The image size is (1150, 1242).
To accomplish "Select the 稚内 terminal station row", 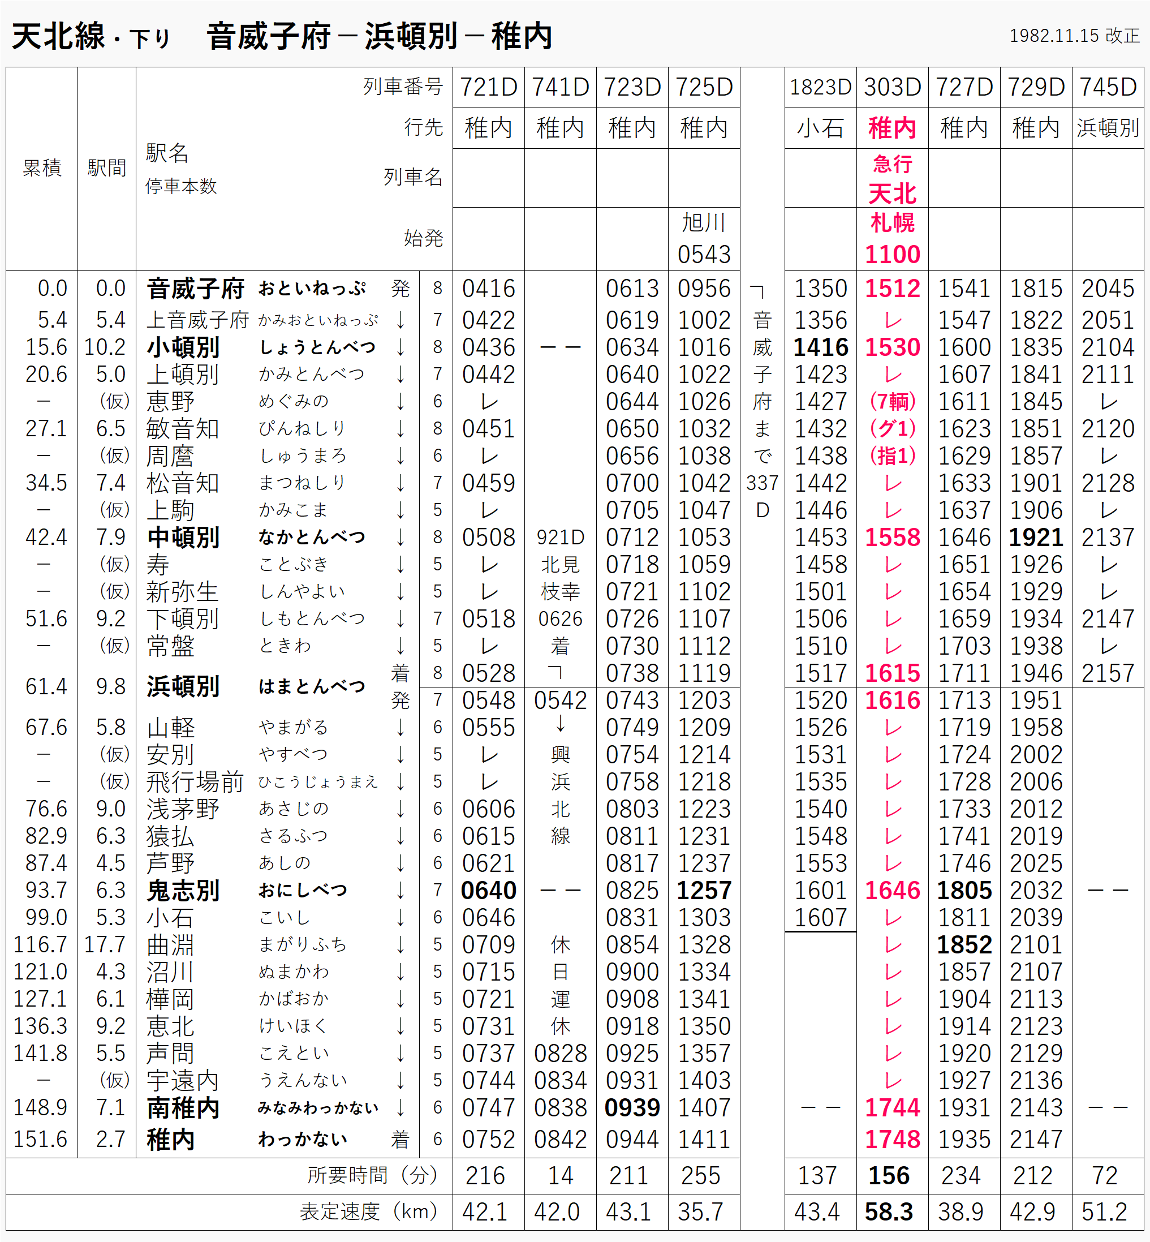I will point(170,1140).
